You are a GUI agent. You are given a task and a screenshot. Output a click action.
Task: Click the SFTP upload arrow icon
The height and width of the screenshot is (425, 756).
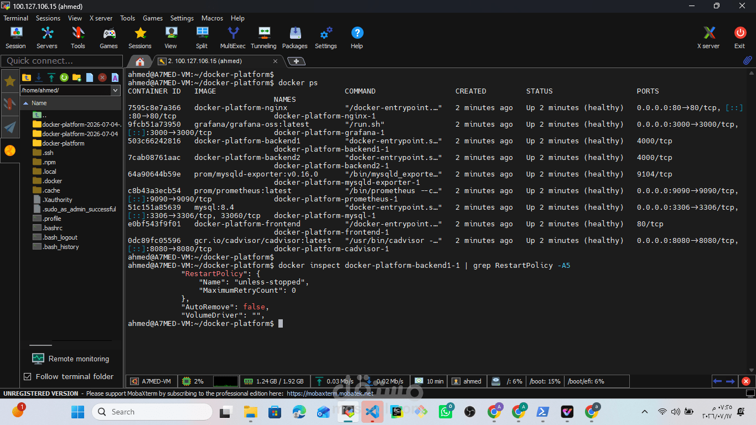pos(51,77)
